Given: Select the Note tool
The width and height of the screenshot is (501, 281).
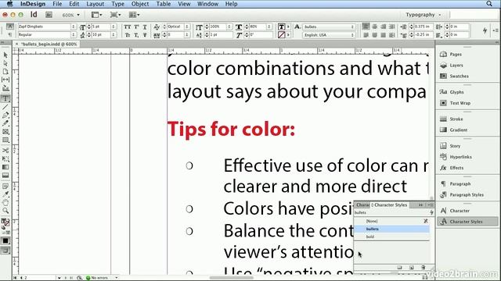Looking at the screenshot, I should (x=5, y=186).
